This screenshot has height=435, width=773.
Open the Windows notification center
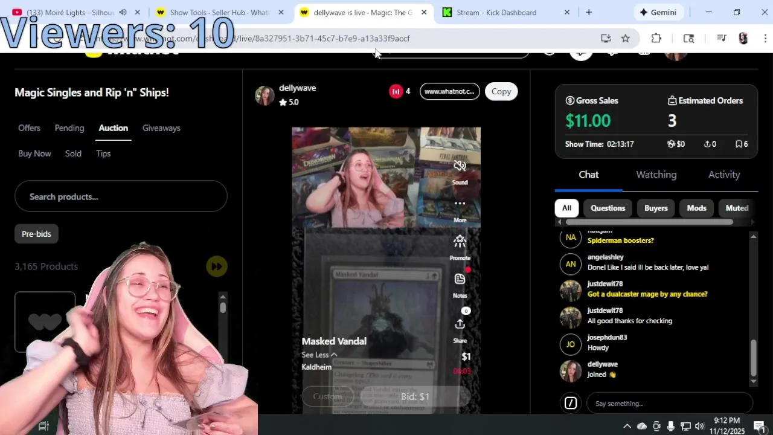click(x=759, y=426)
